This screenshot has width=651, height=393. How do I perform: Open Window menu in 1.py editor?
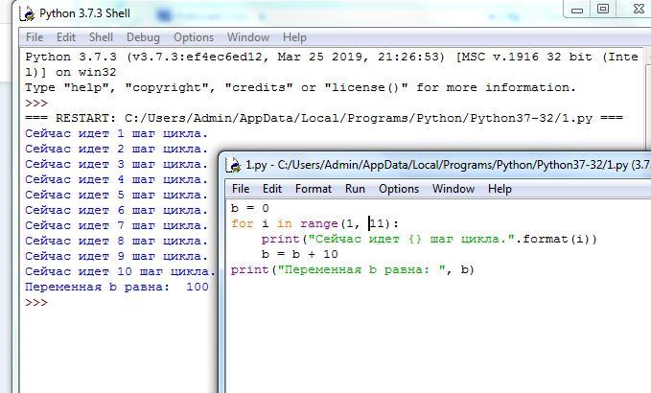coord(453,189)
